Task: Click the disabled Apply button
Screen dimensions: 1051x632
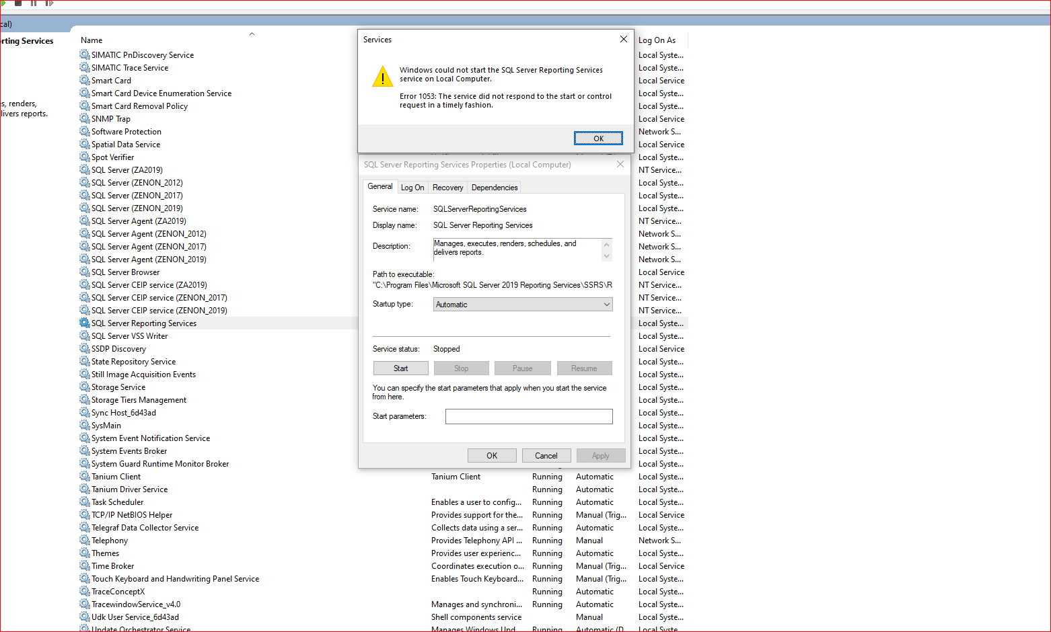Action: click(x=601, y=456)
